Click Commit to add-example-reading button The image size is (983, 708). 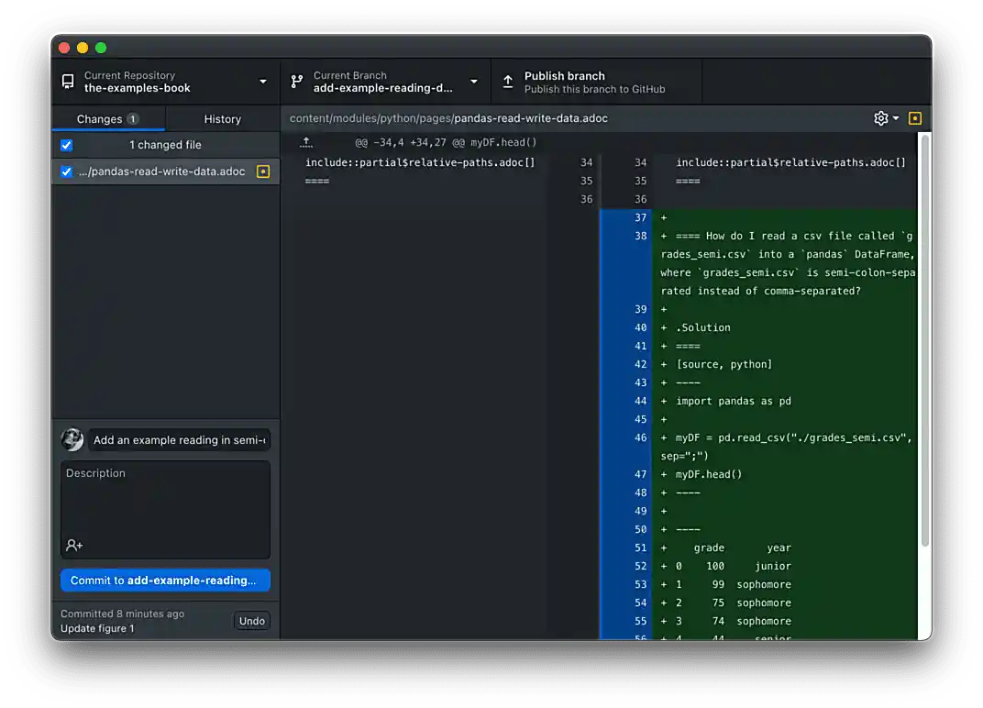tap(165, 580)
